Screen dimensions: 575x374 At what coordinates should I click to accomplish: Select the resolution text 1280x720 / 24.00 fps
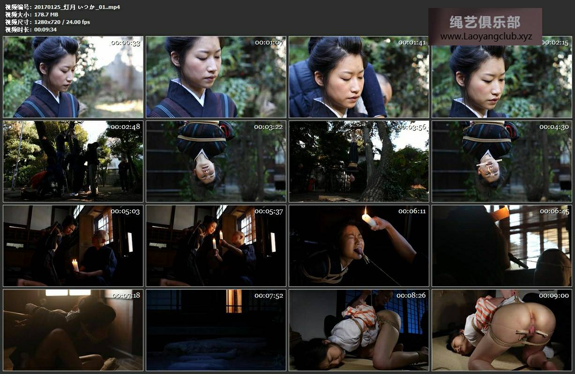(x=62, y=22)
